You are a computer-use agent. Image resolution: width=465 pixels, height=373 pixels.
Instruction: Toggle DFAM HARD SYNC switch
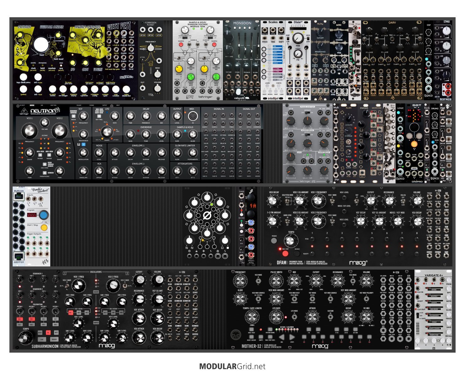pos(287,221)
